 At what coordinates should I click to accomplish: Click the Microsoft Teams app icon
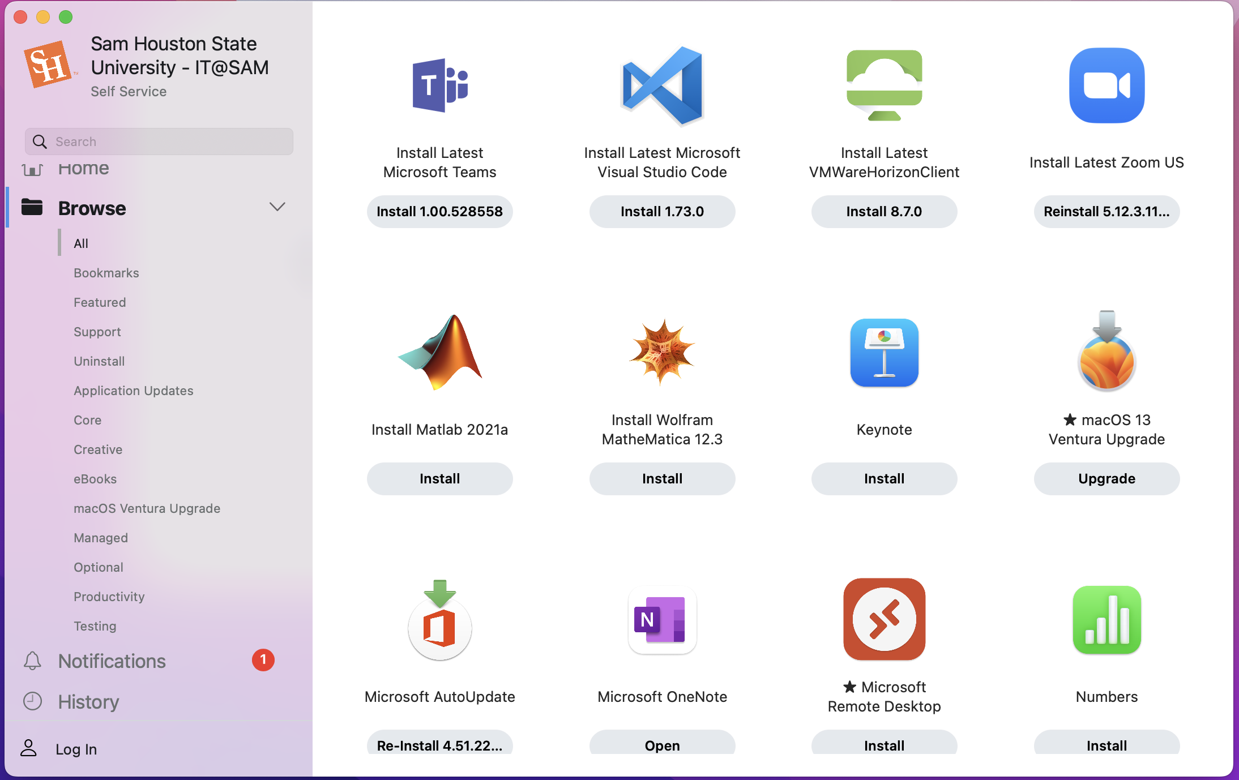[440, 86]
